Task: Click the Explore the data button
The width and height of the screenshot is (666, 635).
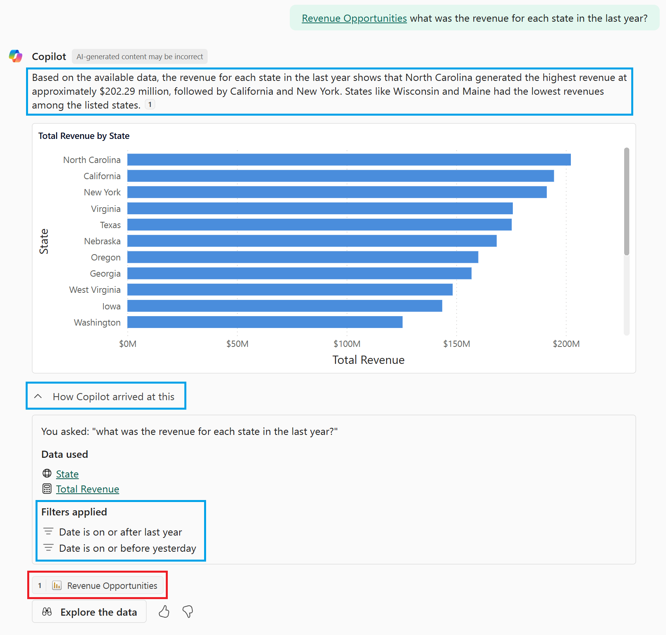Action: click(89, 611)
